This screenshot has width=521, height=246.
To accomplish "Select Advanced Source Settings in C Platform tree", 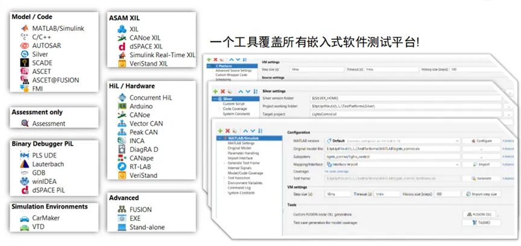I will [233, 71].
